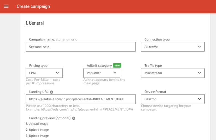Open the All traffic connection dropdown
The image size is (216, 140).
click(173, 47)
